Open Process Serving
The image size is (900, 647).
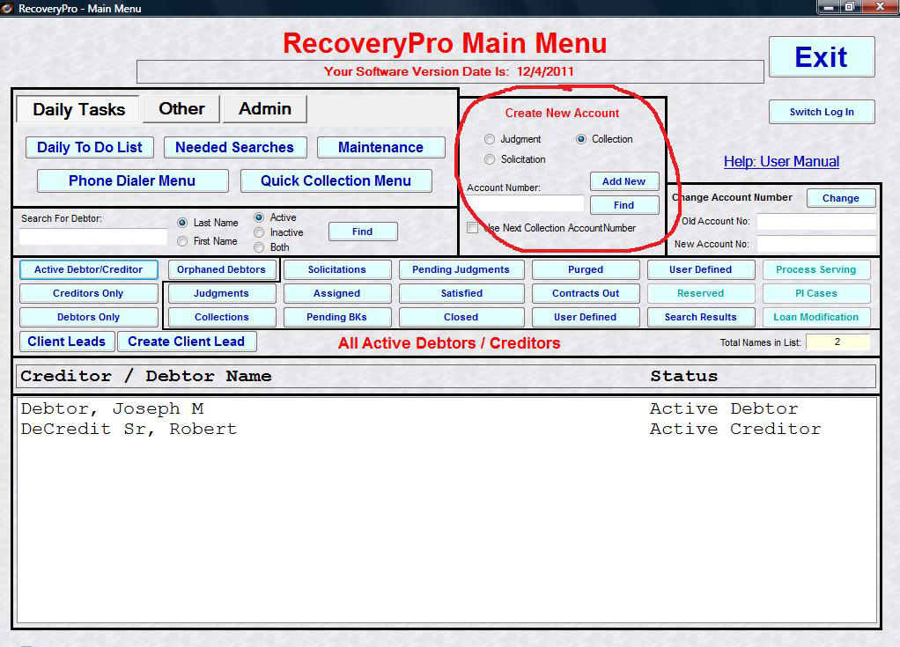click(x=816, y=269)
